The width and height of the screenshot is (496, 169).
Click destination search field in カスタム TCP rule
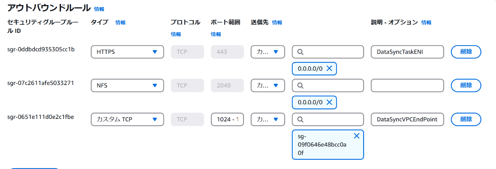point(328,119)
